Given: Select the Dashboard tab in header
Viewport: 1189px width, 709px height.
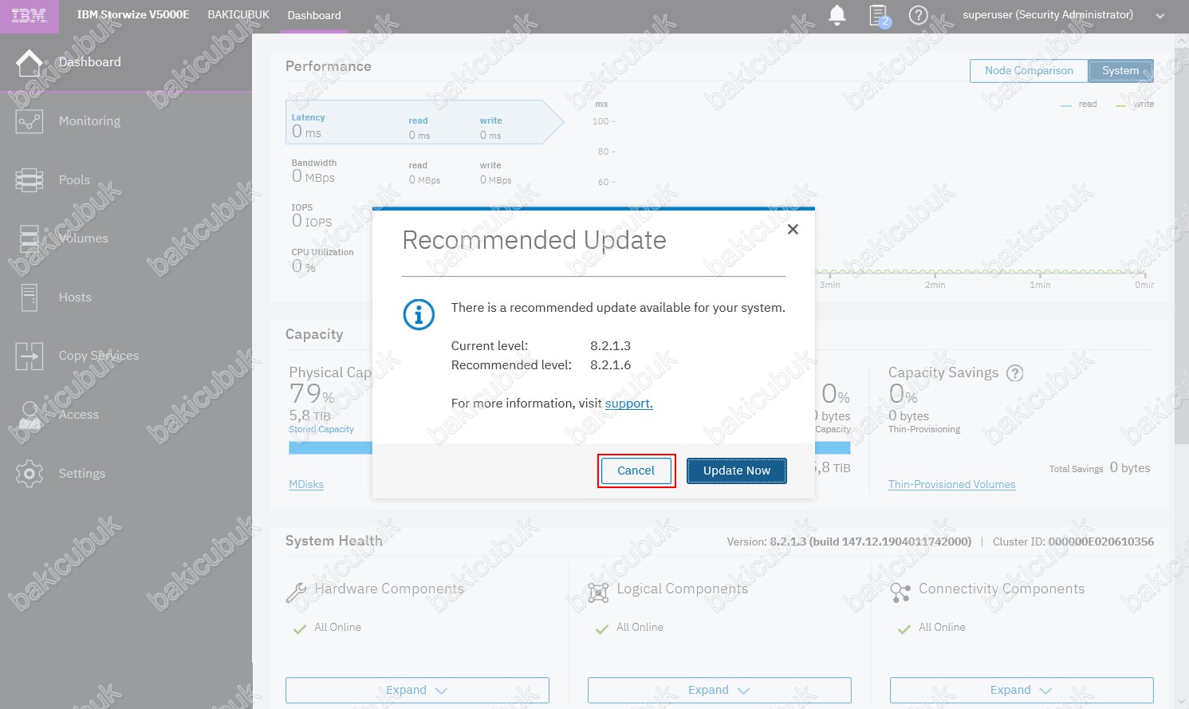Looking at the screenshot, I should (314, 15).
